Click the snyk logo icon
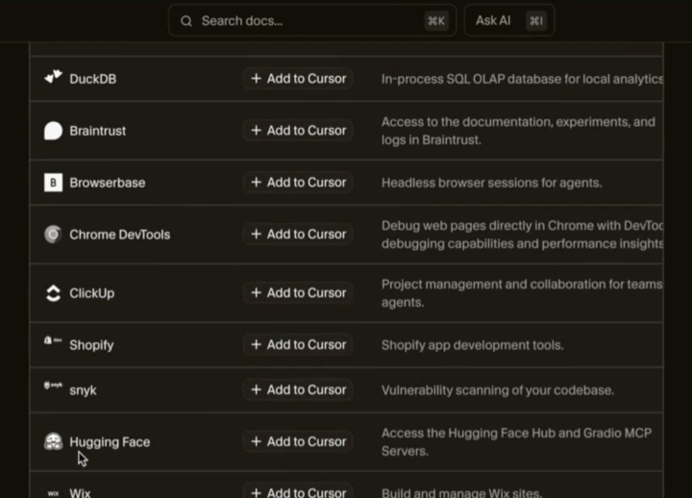The image size is (692, 498). pos(53,386)
